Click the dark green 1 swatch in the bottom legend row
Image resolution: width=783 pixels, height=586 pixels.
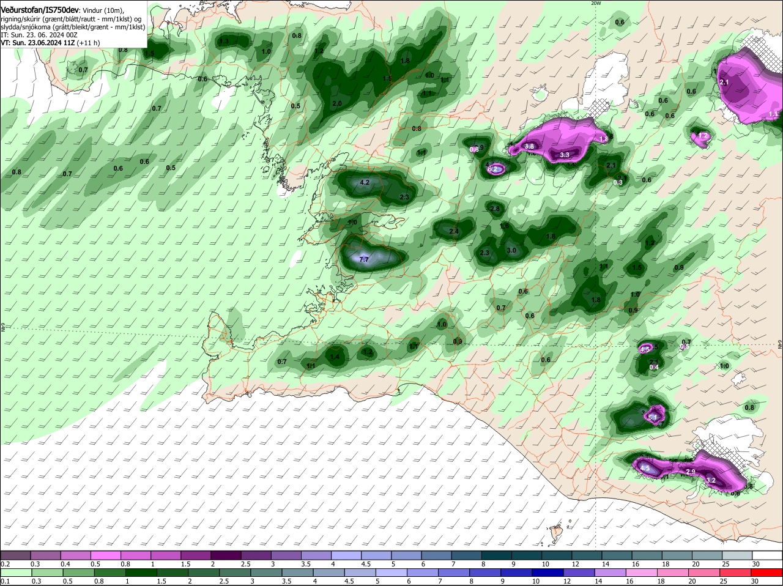(x=142, y=572)
